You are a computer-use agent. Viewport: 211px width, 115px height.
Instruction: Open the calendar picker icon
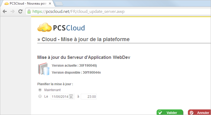tap(71, 97)
